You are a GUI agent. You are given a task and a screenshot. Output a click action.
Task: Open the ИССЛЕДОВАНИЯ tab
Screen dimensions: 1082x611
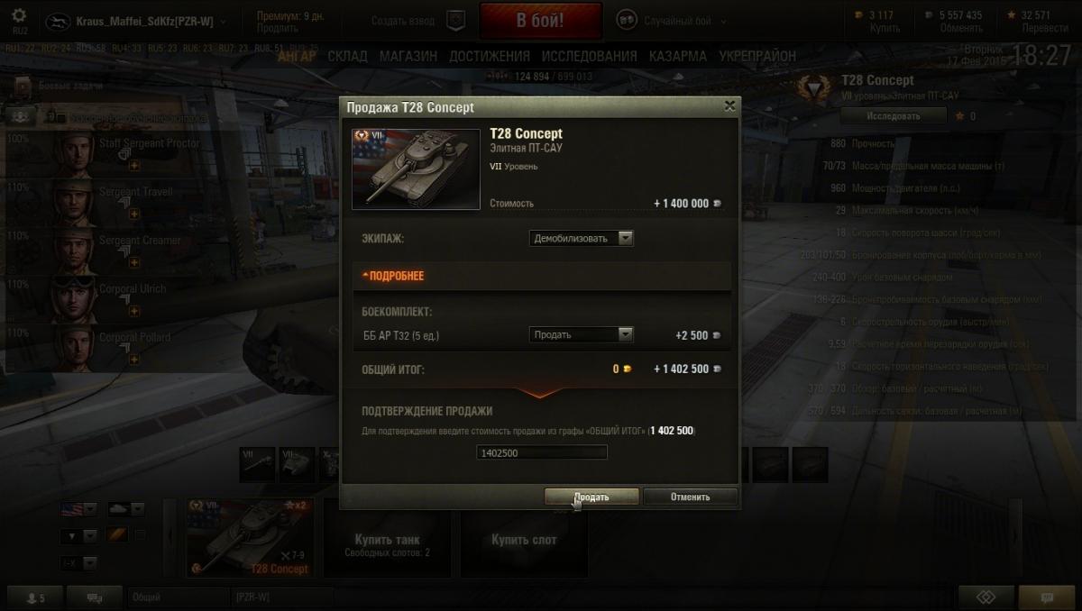[x=588, y=56]
